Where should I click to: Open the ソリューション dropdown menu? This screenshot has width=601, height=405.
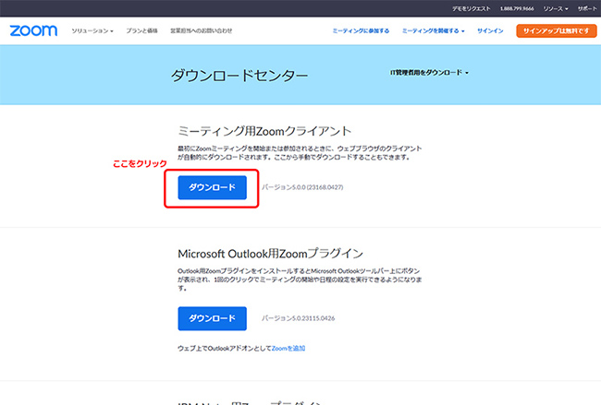coord(92,31)
